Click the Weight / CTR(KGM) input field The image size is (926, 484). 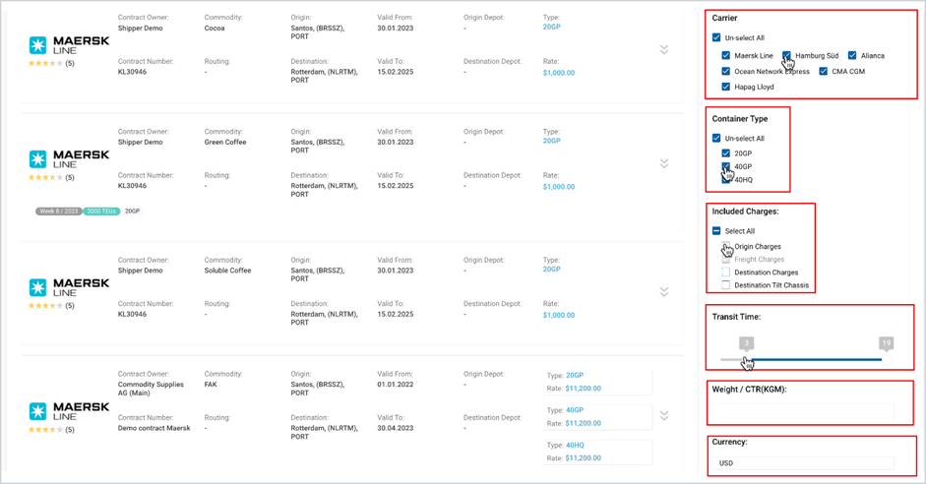coord(803,411)
